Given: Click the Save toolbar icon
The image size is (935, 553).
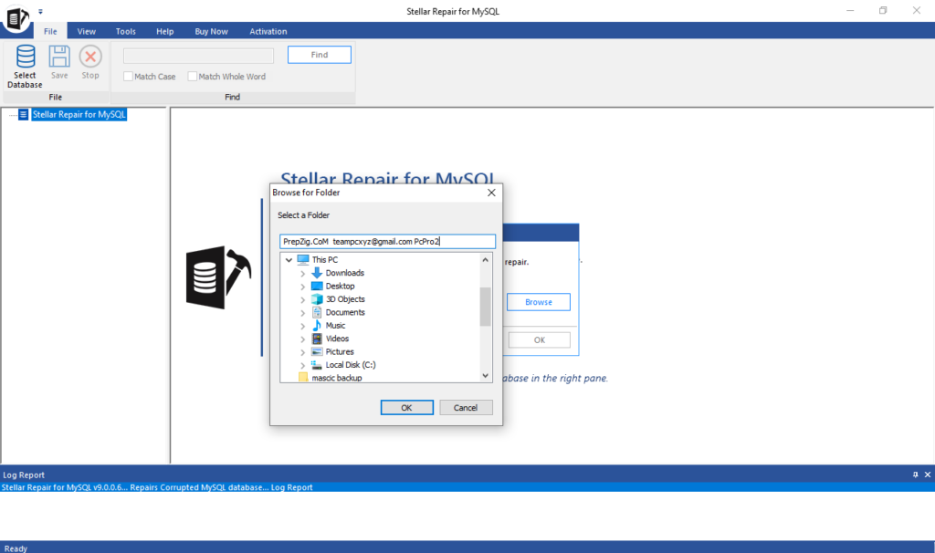Looking at the screenshot, I should (x=59, y=57).
